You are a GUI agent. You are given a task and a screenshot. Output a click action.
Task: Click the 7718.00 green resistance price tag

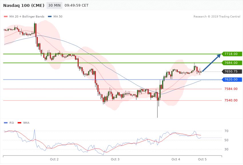(232, 54)
